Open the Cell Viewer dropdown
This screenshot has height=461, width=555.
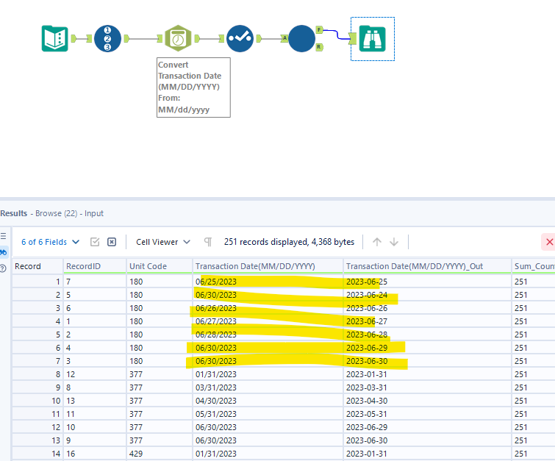163,242
